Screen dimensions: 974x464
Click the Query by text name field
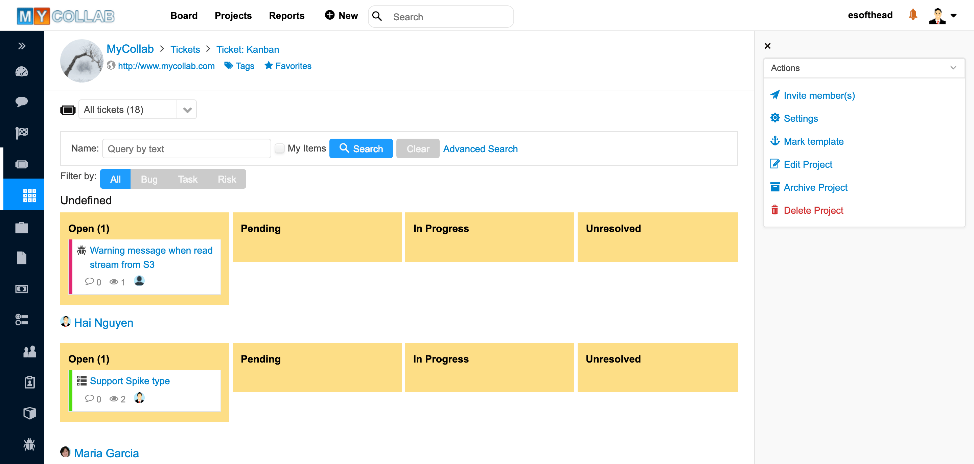tap(186, 148)
